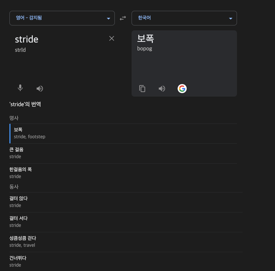Select the 걸터 앉다 translation row
Viewport: 275px width, 271px height.
126,202
